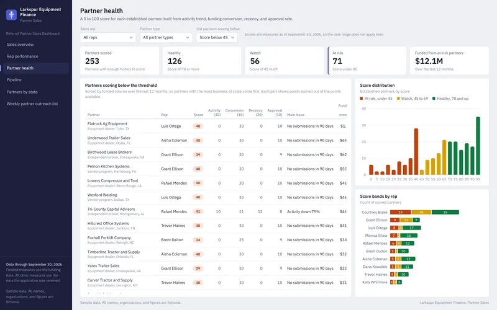
Task: Open Flatrock Ag Equipment partner row
Action: point(216,126)
